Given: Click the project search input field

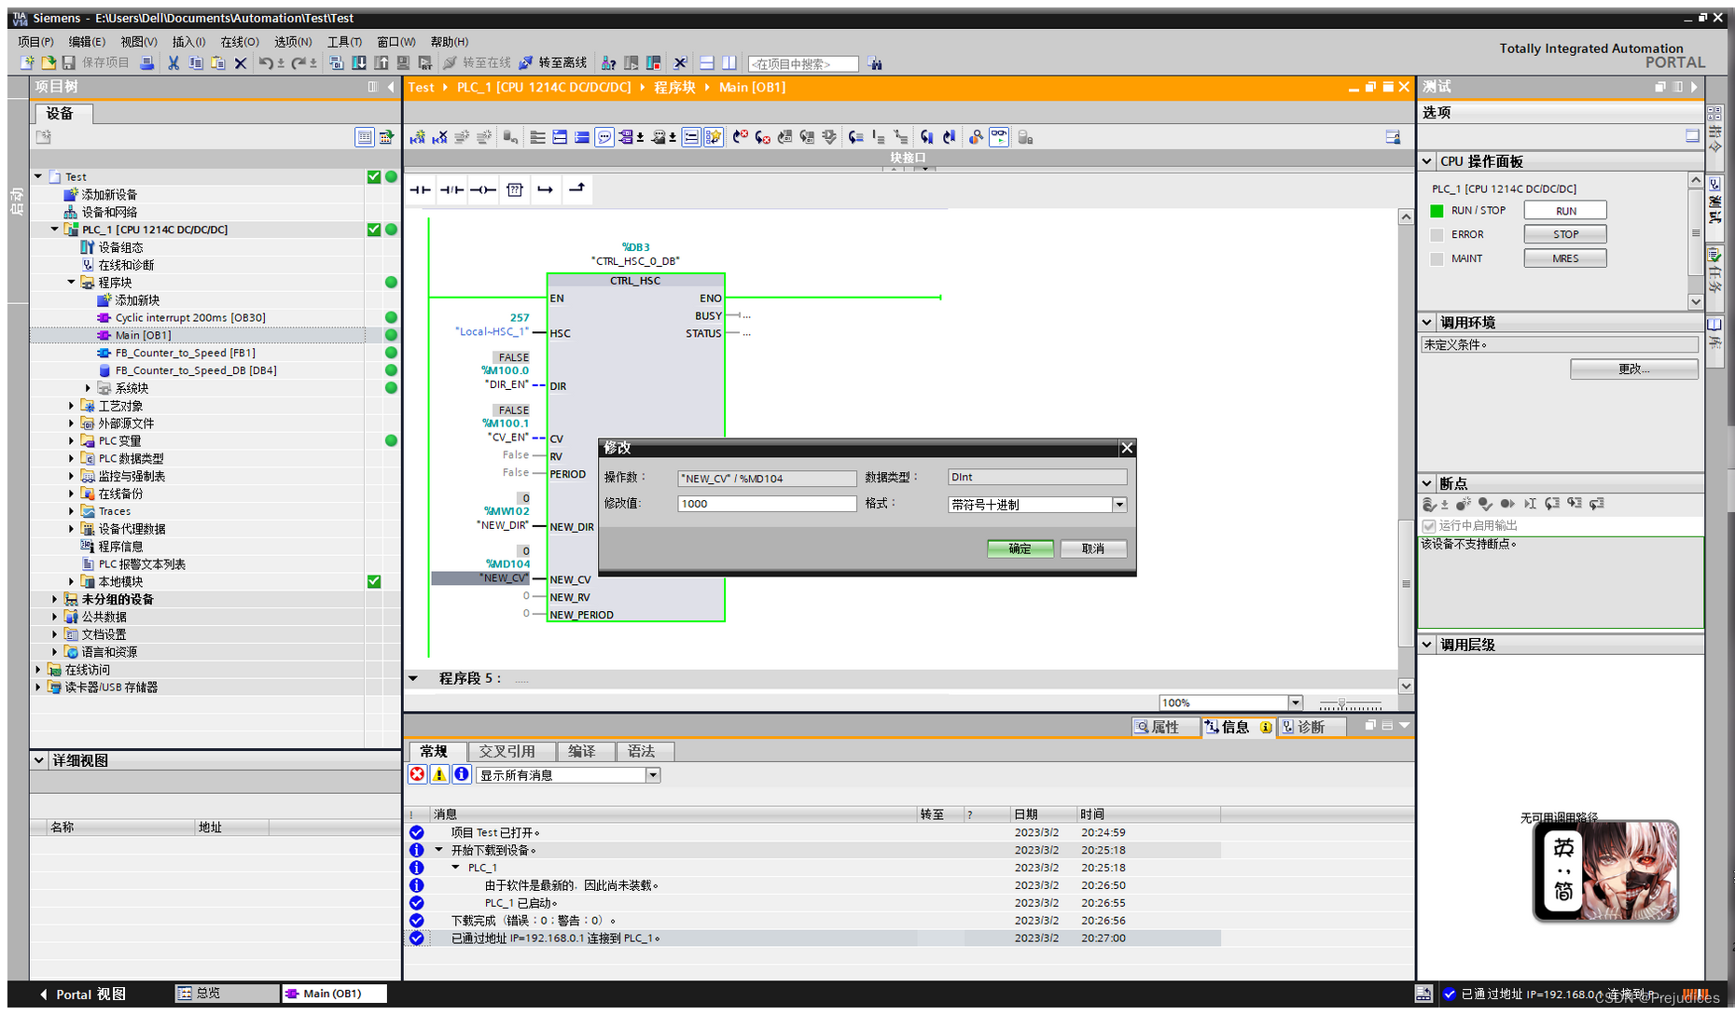Looking at the screenshot, I should point(803,64).
